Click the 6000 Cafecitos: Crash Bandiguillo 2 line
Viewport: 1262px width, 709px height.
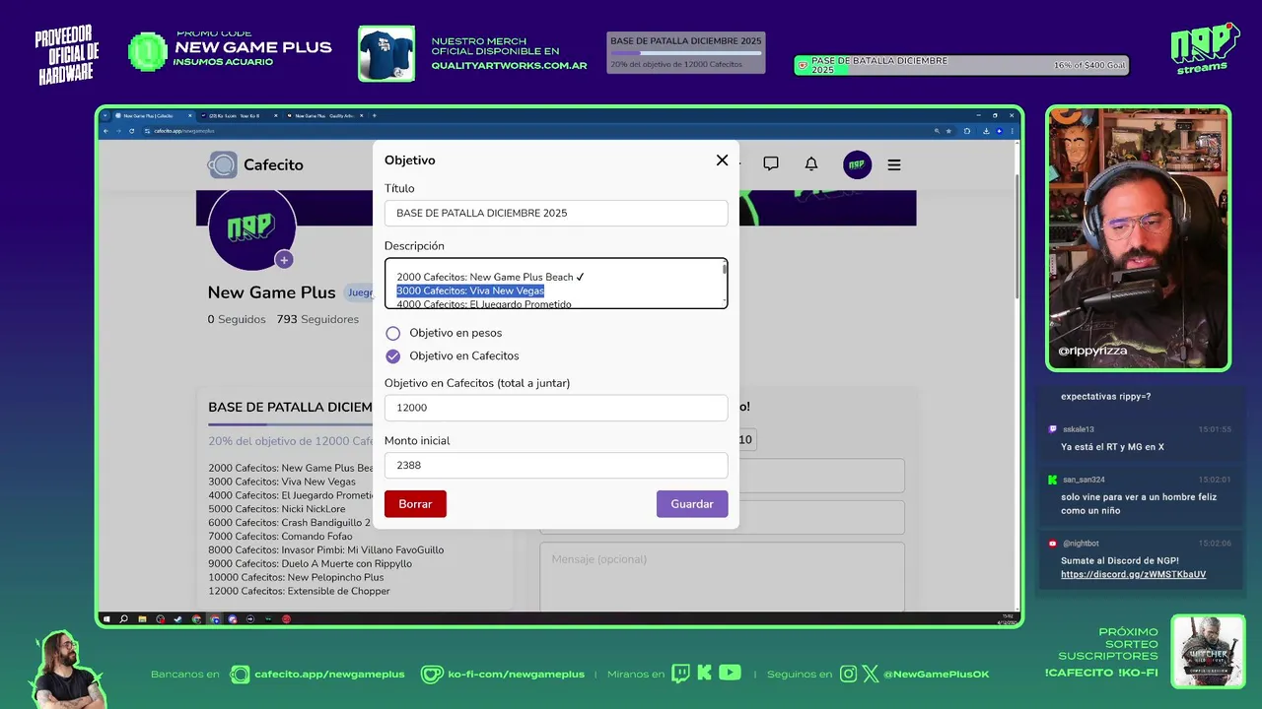(290, 523)
